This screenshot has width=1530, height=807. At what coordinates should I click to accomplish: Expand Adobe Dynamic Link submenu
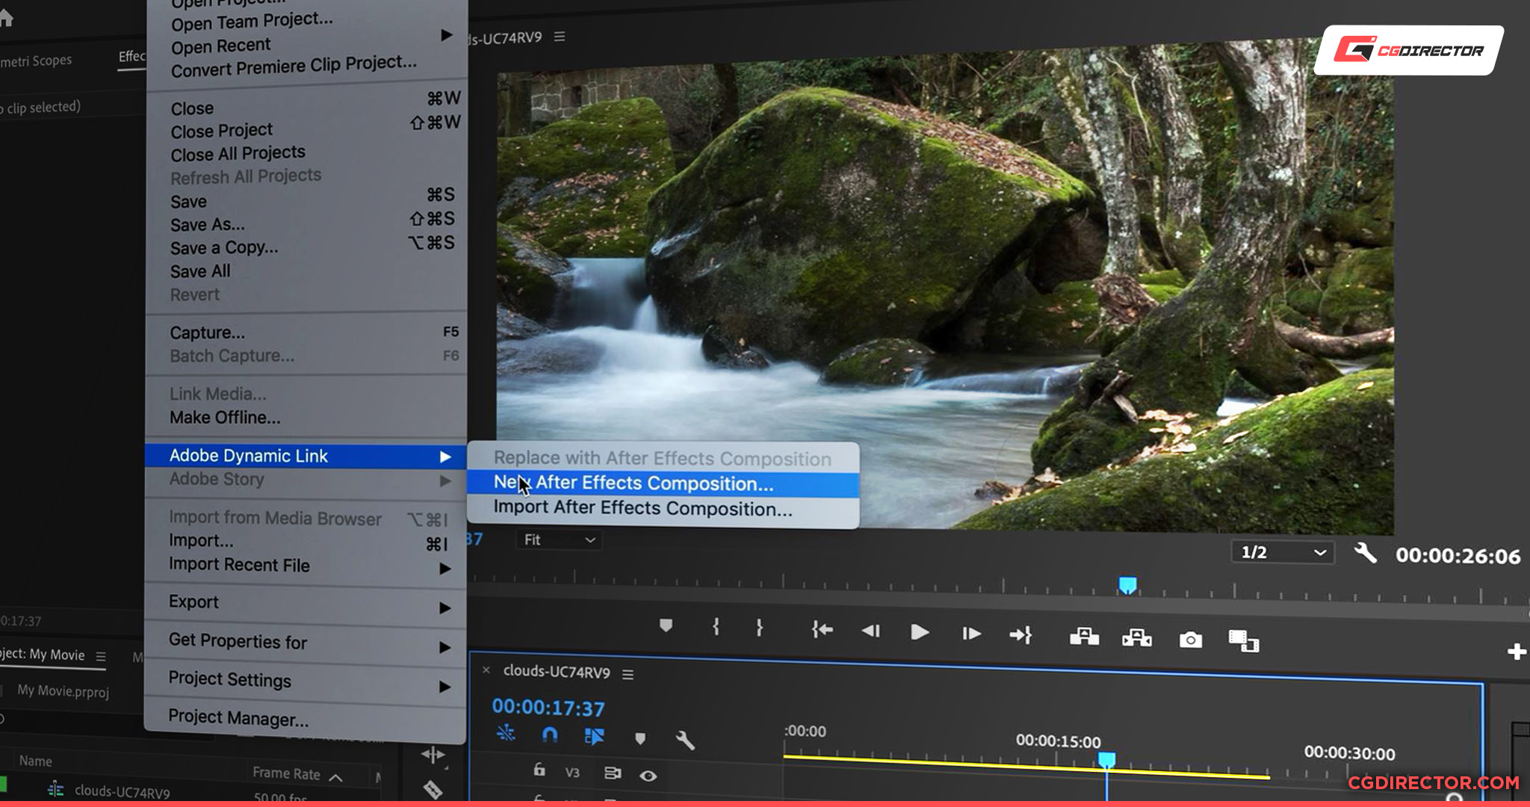coord(445,456)
